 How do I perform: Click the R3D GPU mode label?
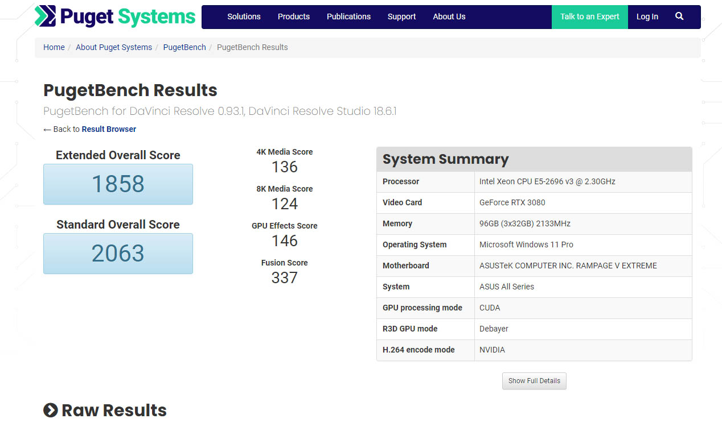click(410, 329)
